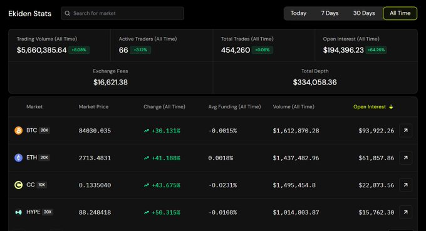Click total trades value 454,260

236,50
